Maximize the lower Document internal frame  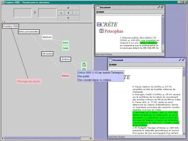[183, 60]
